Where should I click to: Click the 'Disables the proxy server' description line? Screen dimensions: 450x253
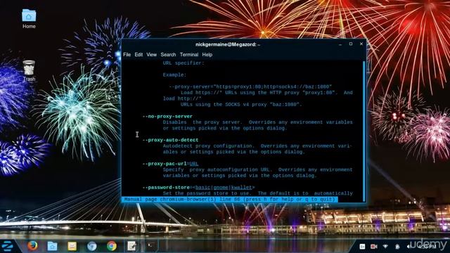(258, 122)
